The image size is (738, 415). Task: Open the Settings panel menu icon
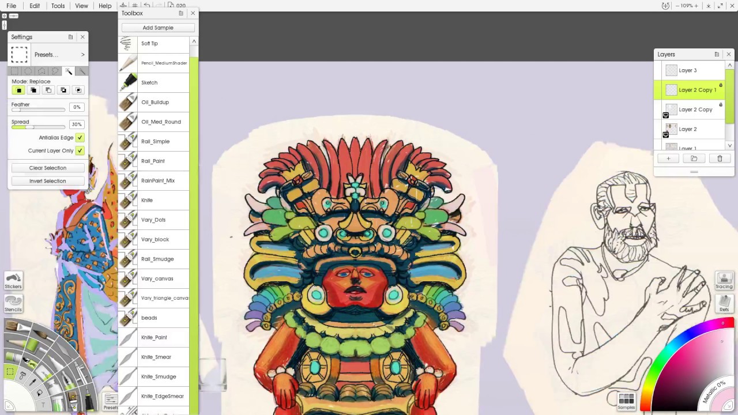tap(70, 37)
